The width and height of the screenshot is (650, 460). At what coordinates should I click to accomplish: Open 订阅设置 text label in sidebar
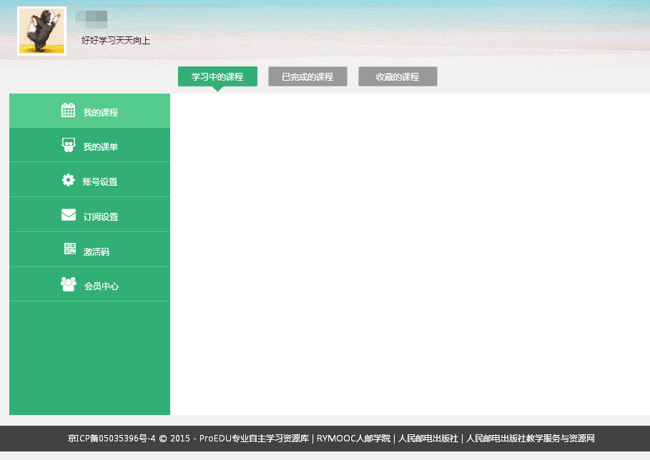(100, 217)
